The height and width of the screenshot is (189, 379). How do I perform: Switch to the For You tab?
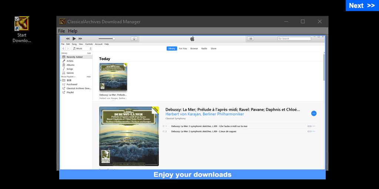(x=183, y=48)
